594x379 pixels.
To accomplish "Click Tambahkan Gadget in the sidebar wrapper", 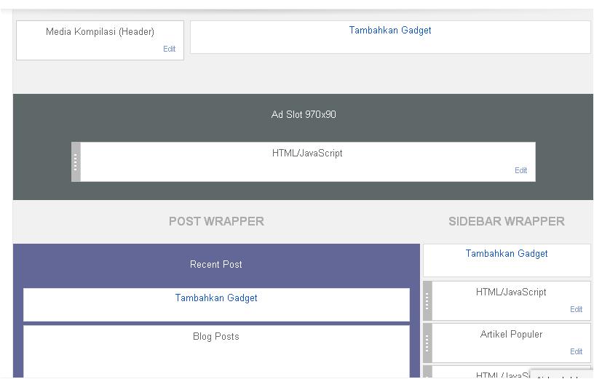I will [x=507, y=254].
